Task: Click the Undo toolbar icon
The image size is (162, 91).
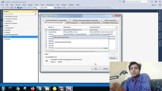Action: (24, 8)
